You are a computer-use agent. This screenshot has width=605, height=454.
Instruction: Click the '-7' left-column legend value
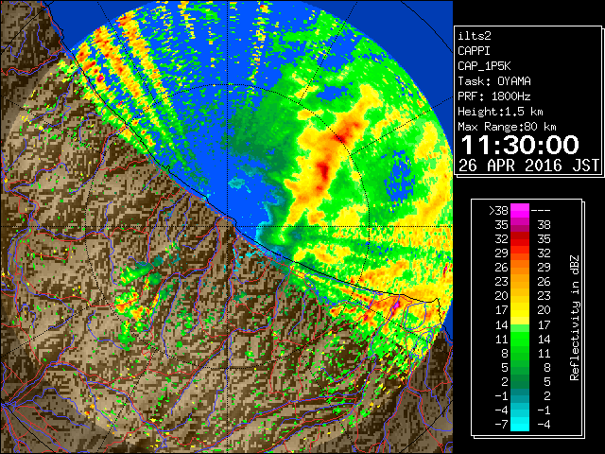coord(501,424)
